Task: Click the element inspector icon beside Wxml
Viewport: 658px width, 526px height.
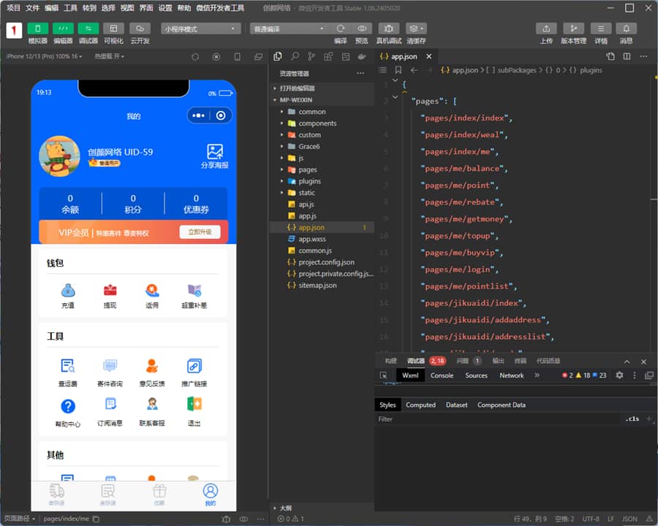Action: [x=383, y=376]
